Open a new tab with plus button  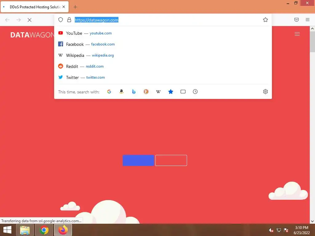75,7
